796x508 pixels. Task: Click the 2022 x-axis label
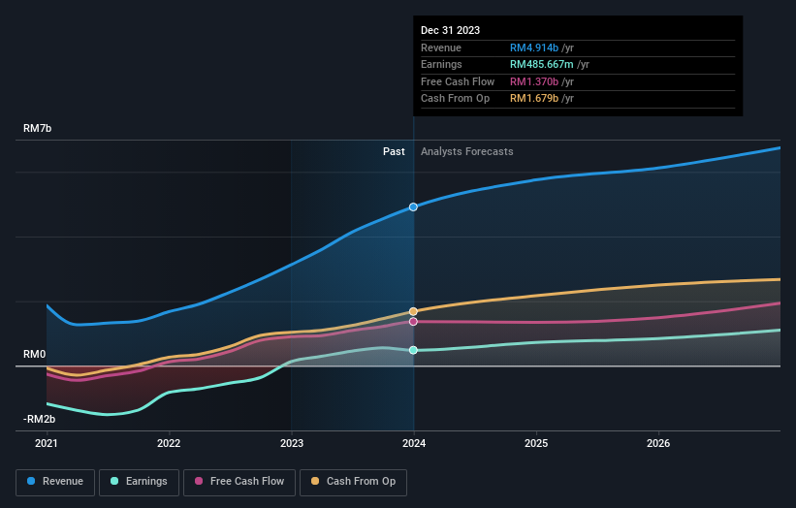pyautogui.click(x=169, y=444)
